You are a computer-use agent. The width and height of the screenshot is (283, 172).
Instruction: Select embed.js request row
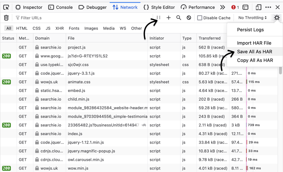[138, 90]
